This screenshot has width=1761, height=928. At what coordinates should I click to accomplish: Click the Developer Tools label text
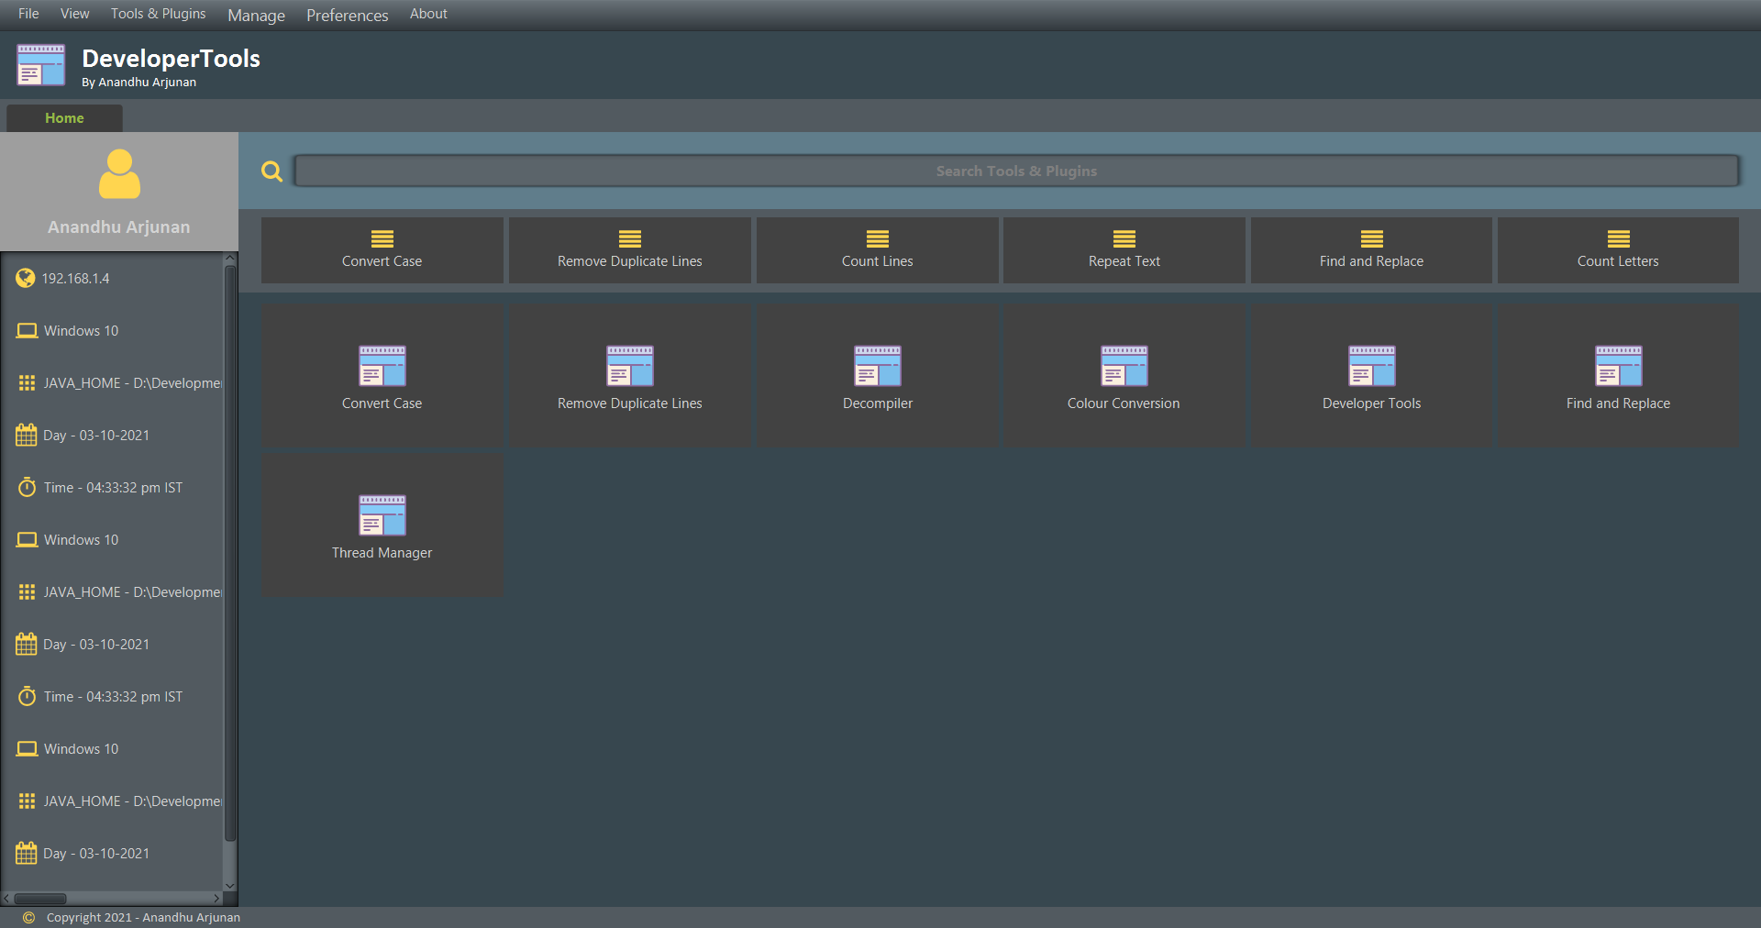coord(1371,403)
